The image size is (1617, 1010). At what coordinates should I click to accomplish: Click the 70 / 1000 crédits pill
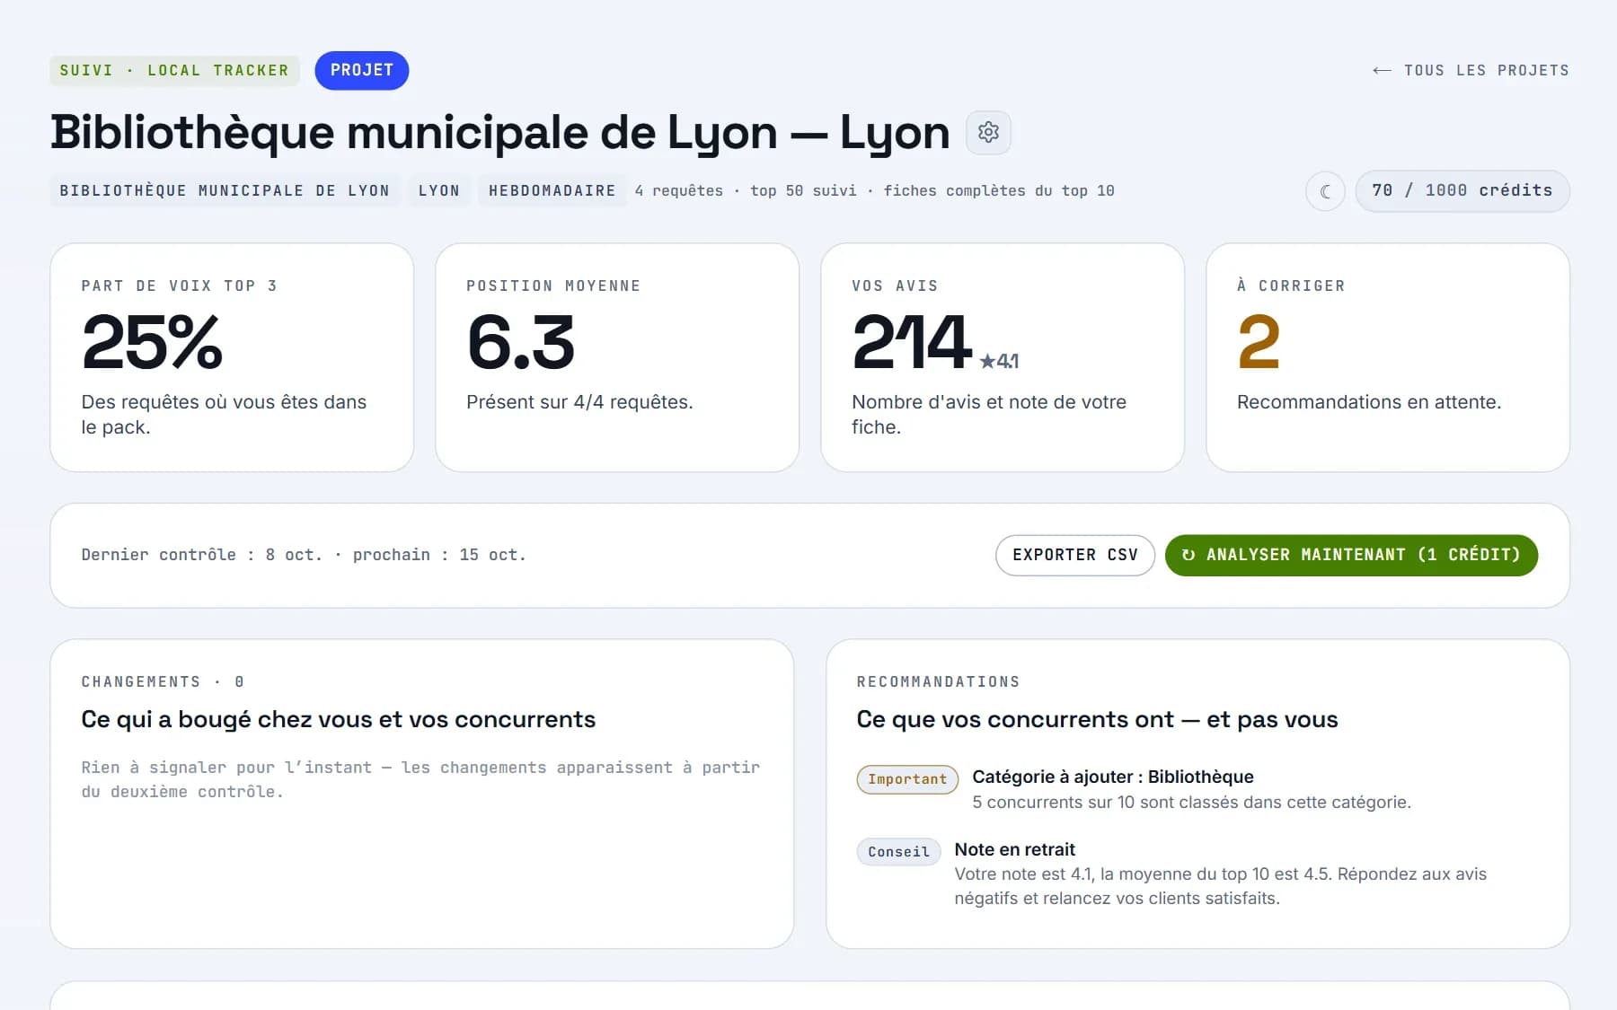1462,191
